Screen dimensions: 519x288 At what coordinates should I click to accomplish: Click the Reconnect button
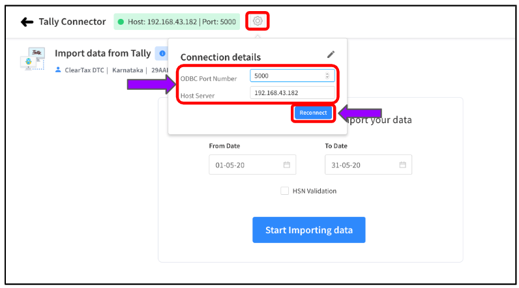(x=313, y=113)
